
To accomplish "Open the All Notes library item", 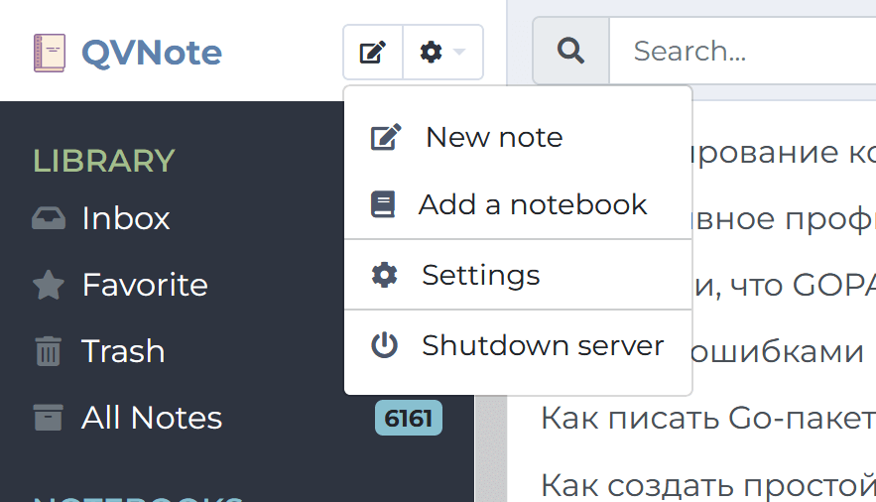I will pos(152,418).
